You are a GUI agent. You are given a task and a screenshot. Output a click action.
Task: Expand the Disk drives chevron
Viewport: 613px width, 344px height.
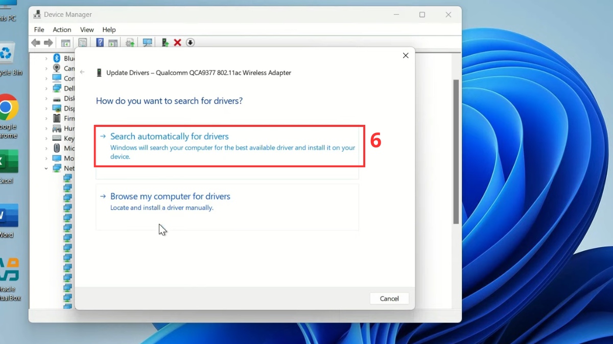click(46, 98)
